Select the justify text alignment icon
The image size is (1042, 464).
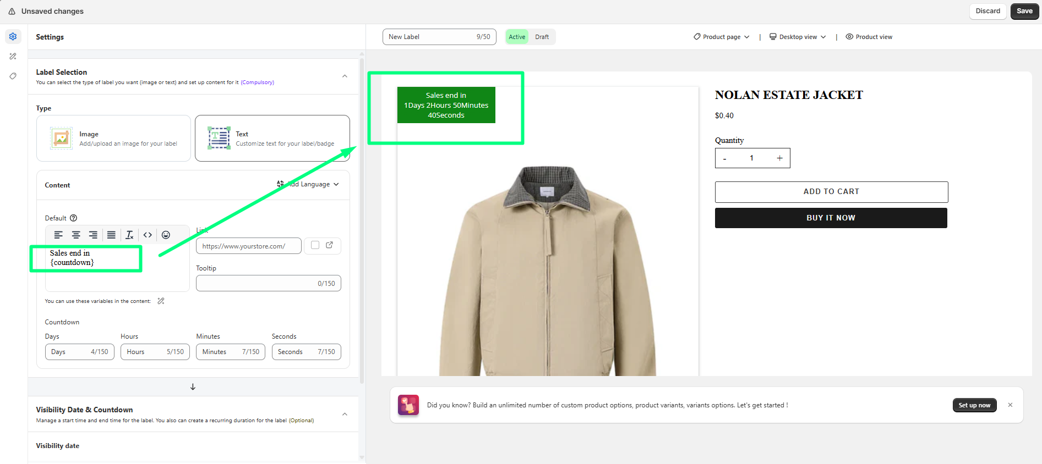111,235
